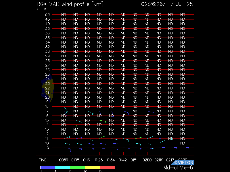Click the blue segment of the wind-speed legend

(48, 167)
